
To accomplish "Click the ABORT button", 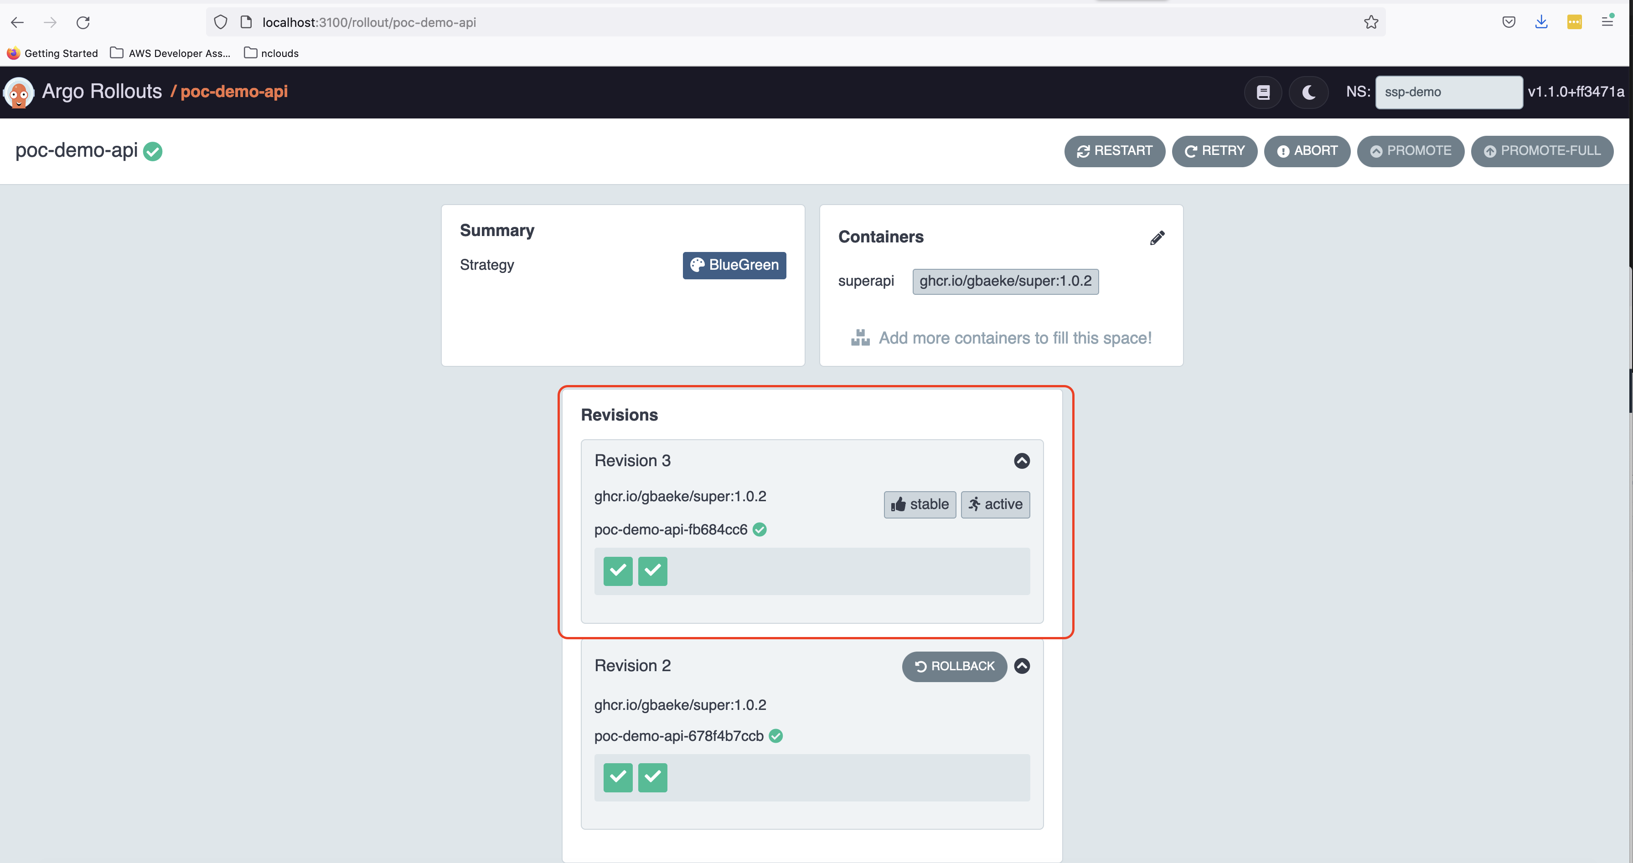I will pos(1307,151).
